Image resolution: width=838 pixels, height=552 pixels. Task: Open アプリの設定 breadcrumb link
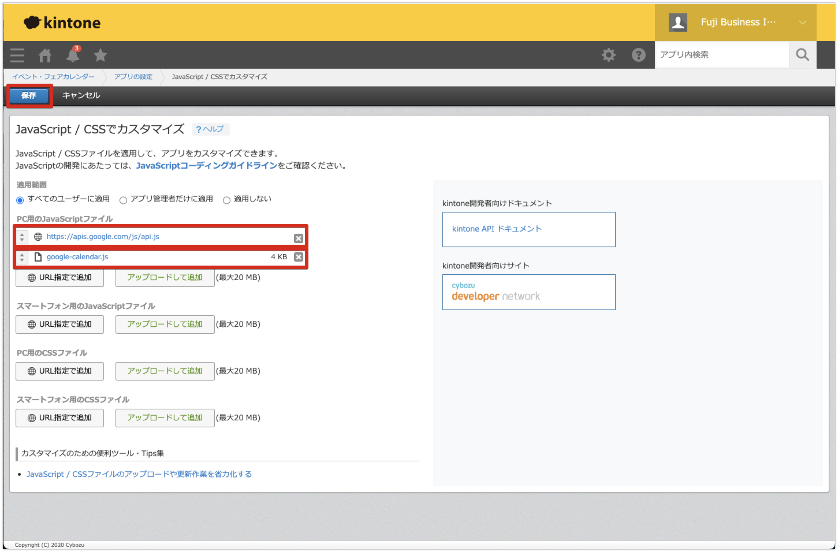click(133, 77)
